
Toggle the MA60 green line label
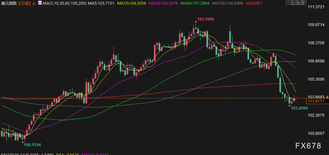tap(195, 3)
